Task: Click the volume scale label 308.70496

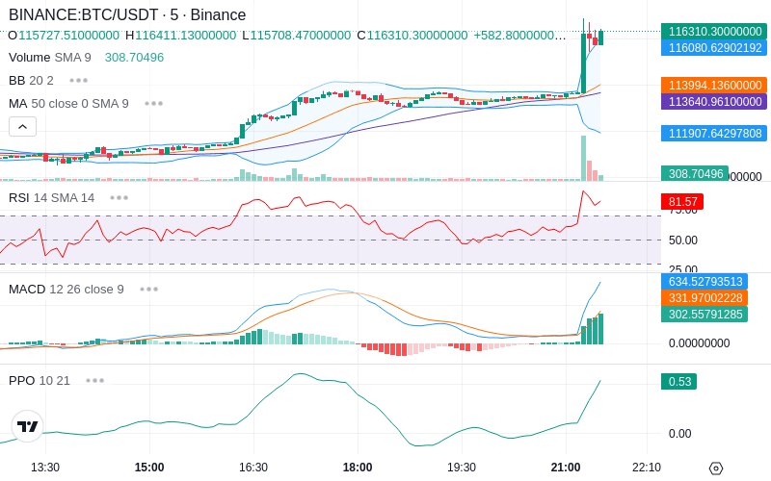Action: (695, 174)
